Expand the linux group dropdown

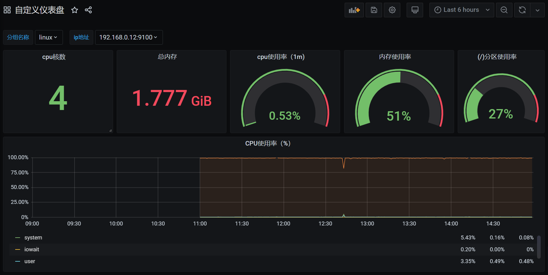[49, 37]
